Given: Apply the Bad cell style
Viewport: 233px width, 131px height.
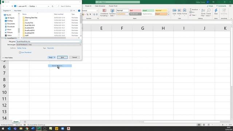Looking at the screenshot, I should (x=135, y=11).
